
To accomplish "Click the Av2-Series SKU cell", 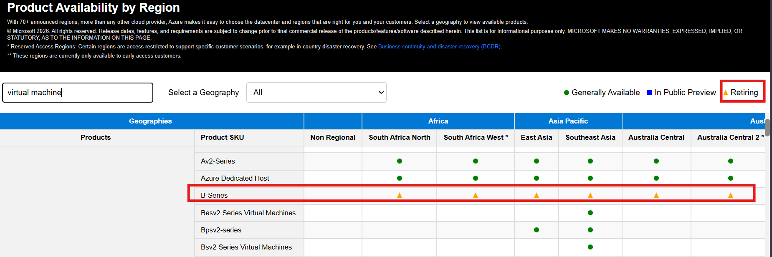I will coord(249,161).
